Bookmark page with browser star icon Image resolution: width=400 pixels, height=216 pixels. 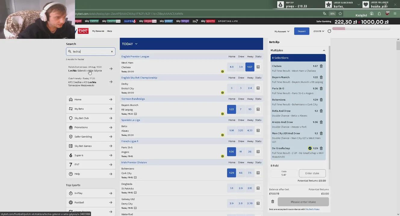coord(340,13)
